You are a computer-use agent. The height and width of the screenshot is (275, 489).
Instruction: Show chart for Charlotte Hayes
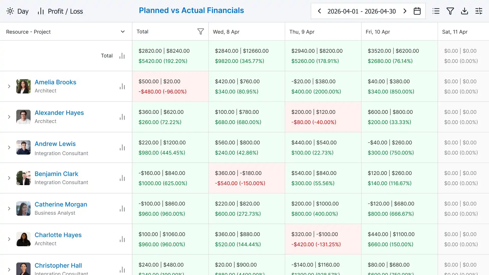[122, 239]
